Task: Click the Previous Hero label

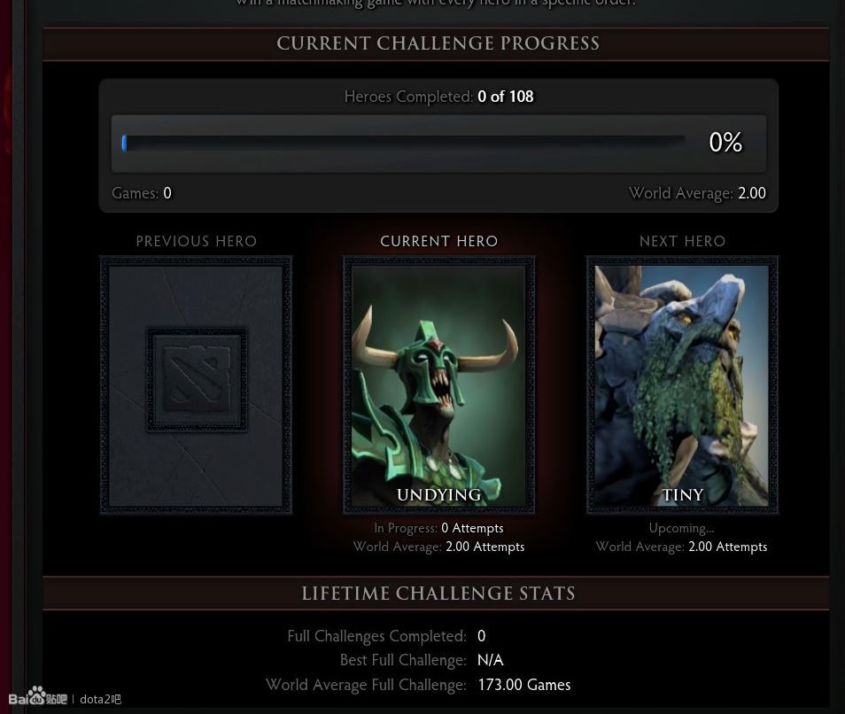Action: [196, 241]
